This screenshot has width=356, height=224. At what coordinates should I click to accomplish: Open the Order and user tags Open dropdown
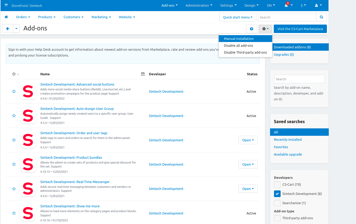(x=248, y=140)
